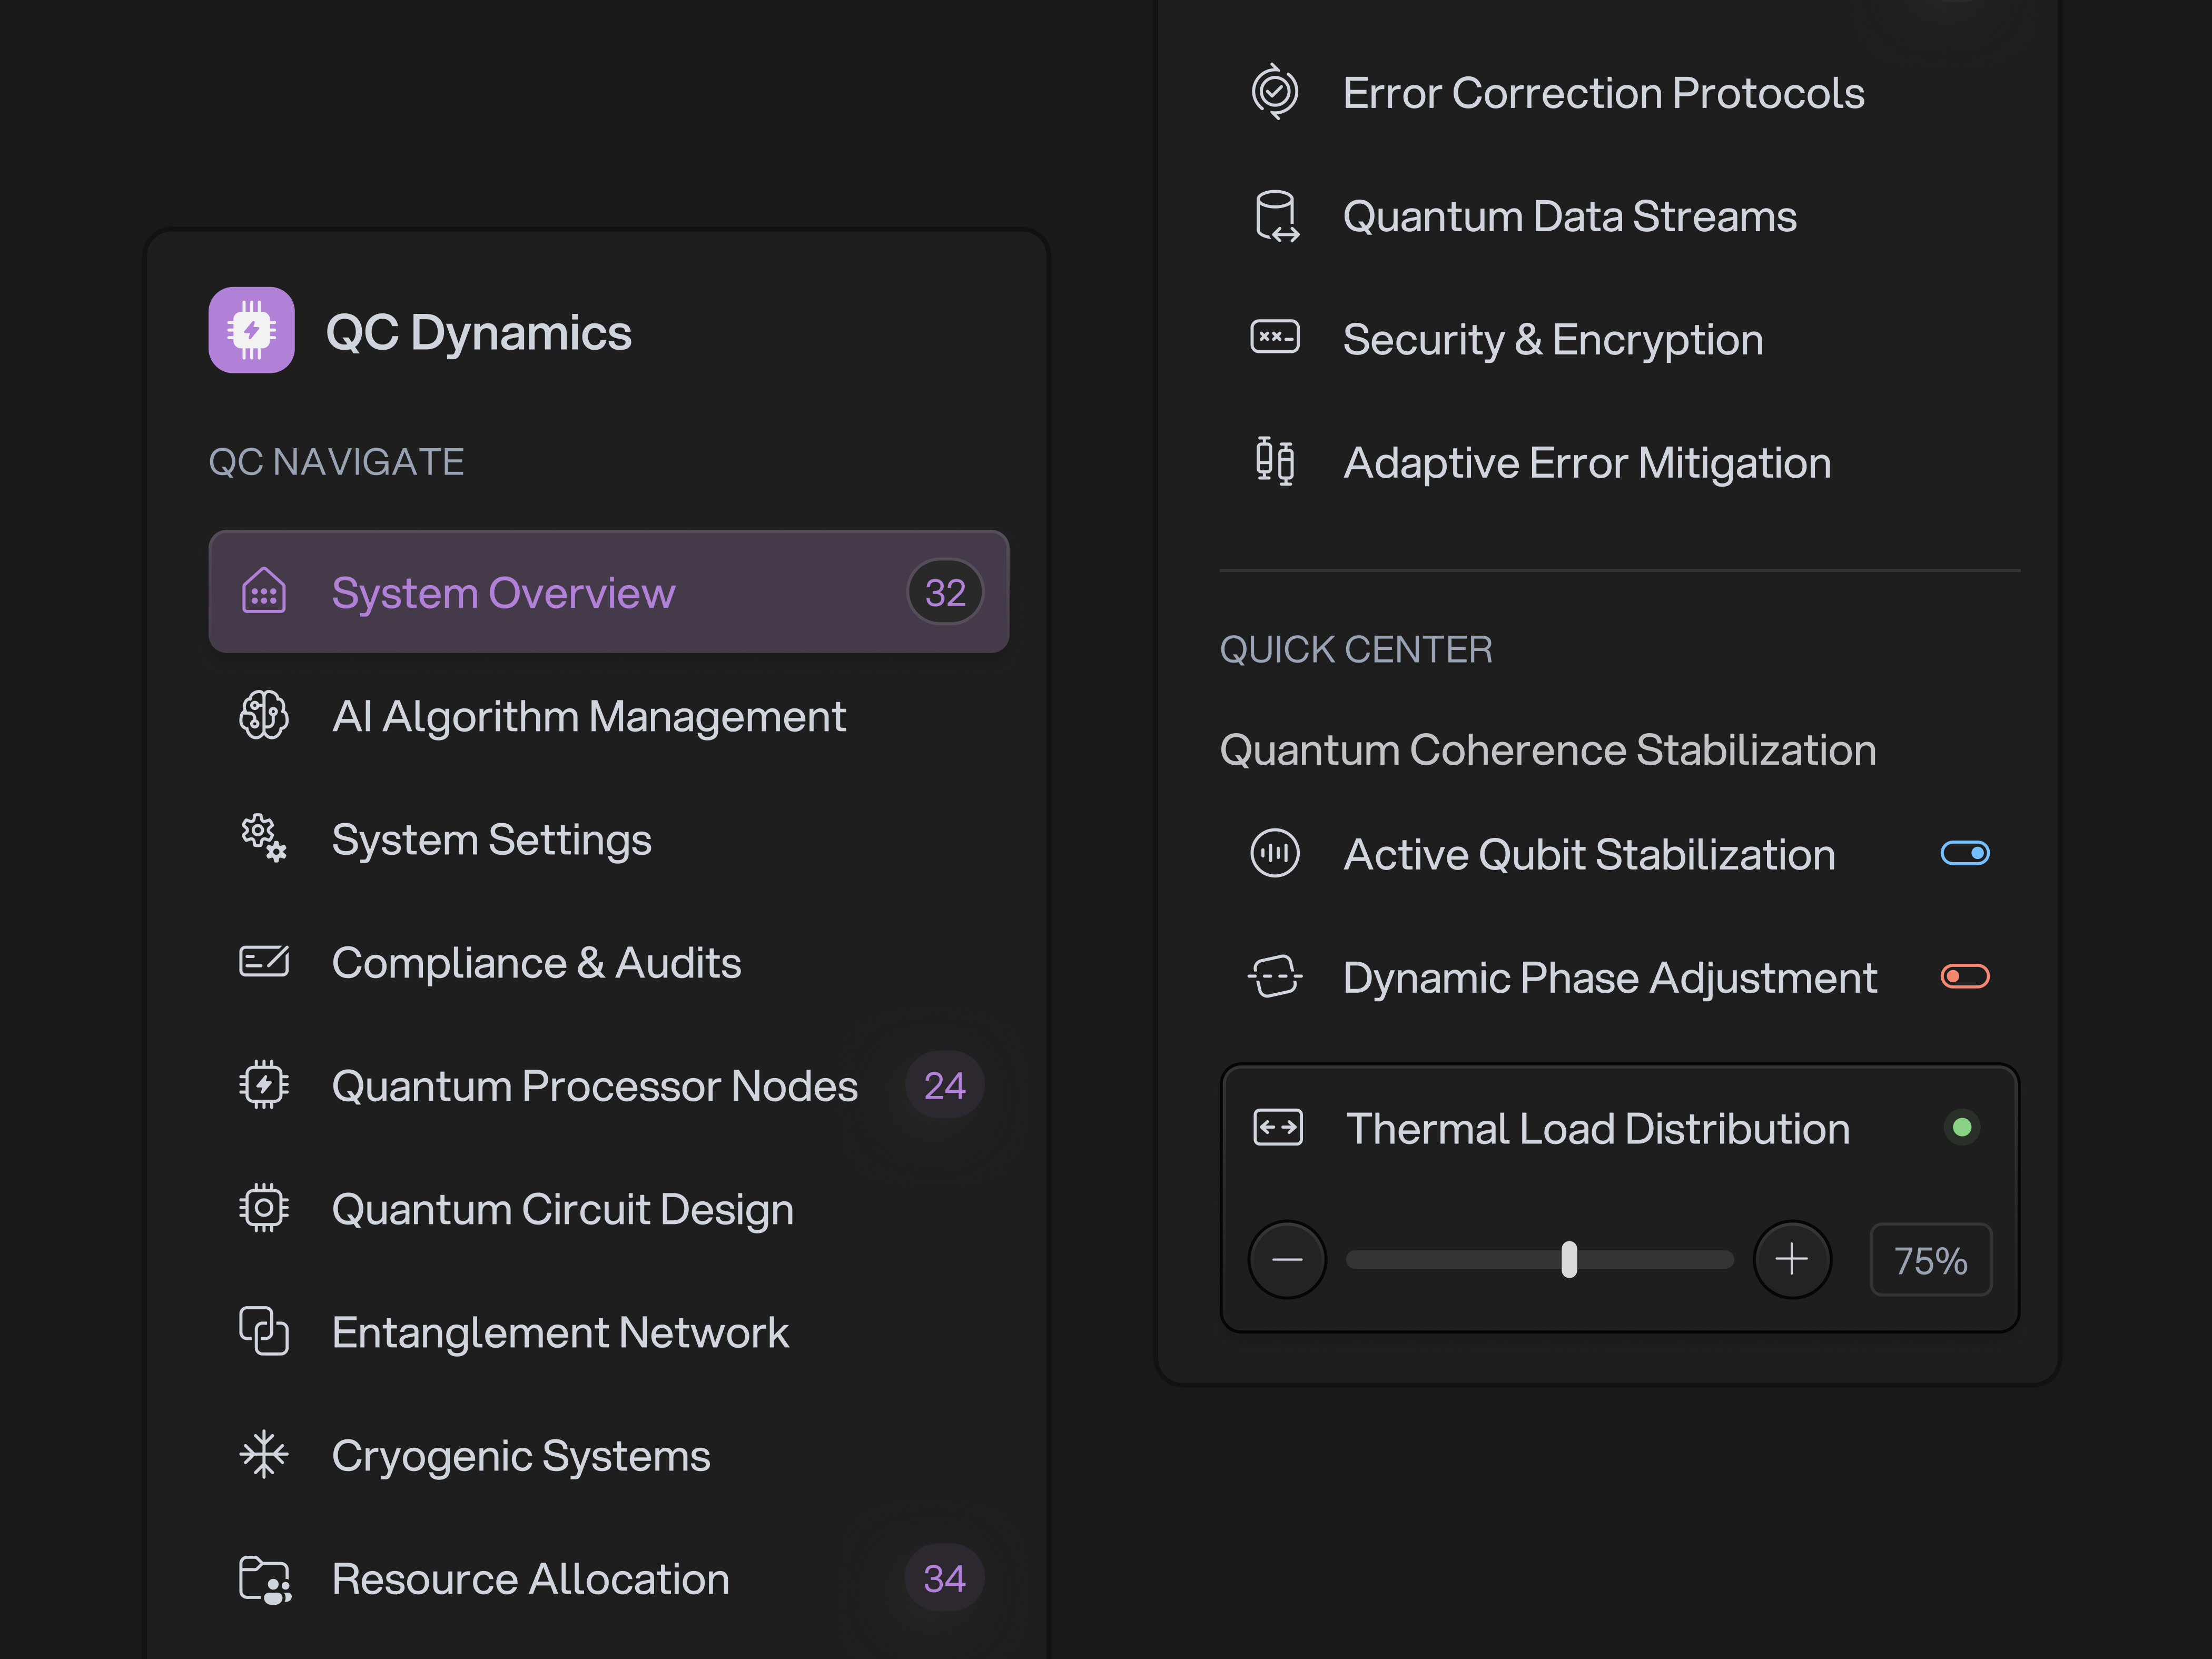Image resolution: width=2212 pixels, height=1659 pixels.
Task: Open Compliance & Audits
Action: click(x=536, y=962)
